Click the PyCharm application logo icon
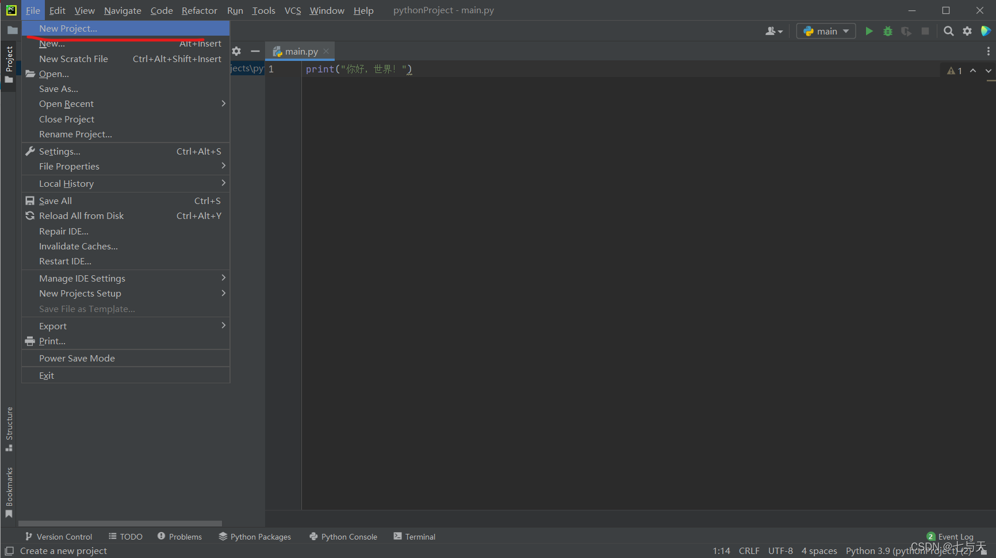The width and height of the screenshot is (996, 558). (11, 10)
